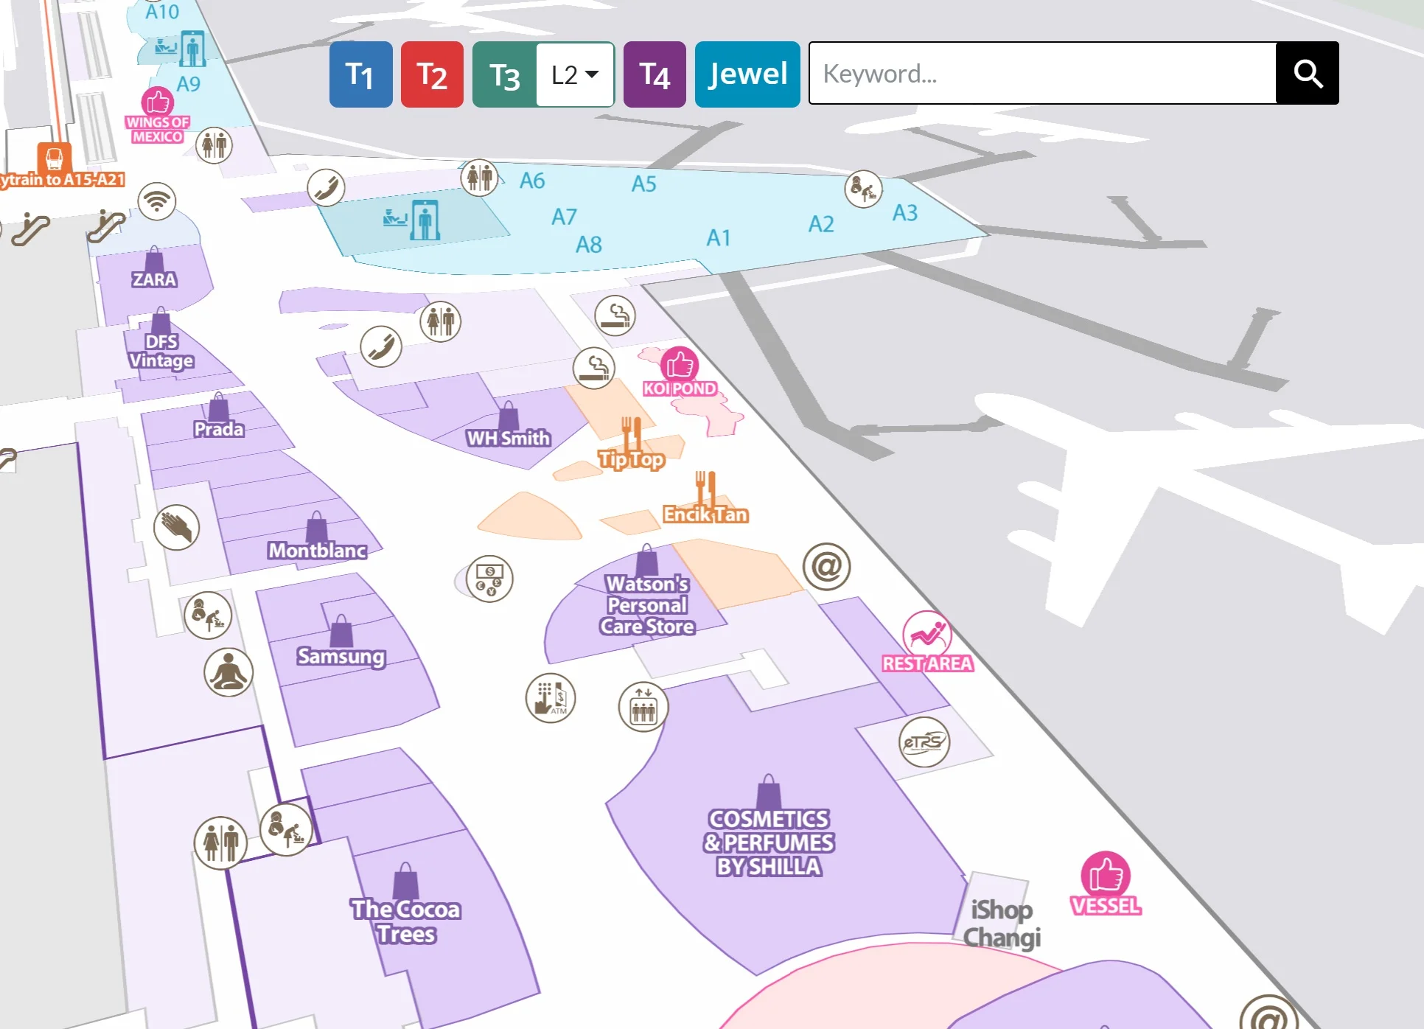This screenshot has width=1424, height=1029.
Task: Click the eTRS tax refund icon
Action: click(924, 742)
